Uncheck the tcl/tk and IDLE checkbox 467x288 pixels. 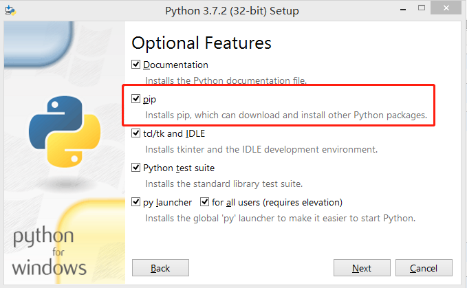tap(135, 133)
